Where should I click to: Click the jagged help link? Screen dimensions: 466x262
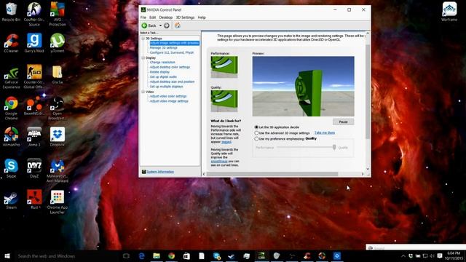226,142
